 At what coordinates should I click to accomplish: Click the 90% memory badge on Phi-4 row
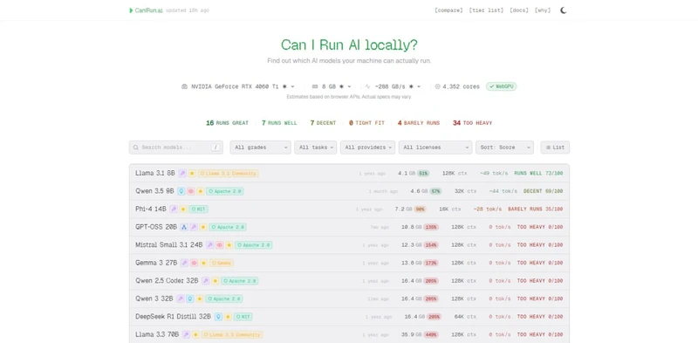pyautogui.click(x=420, y=209)
